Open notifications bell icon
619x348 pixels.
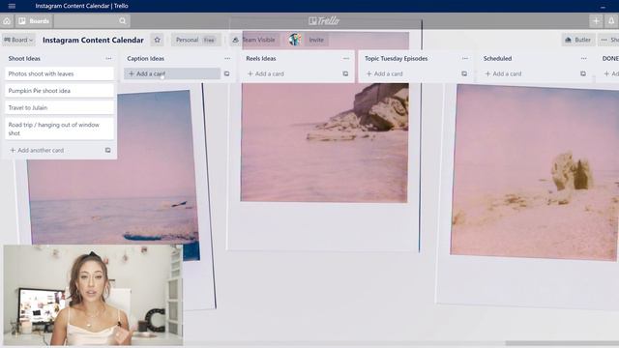point(611,21)
